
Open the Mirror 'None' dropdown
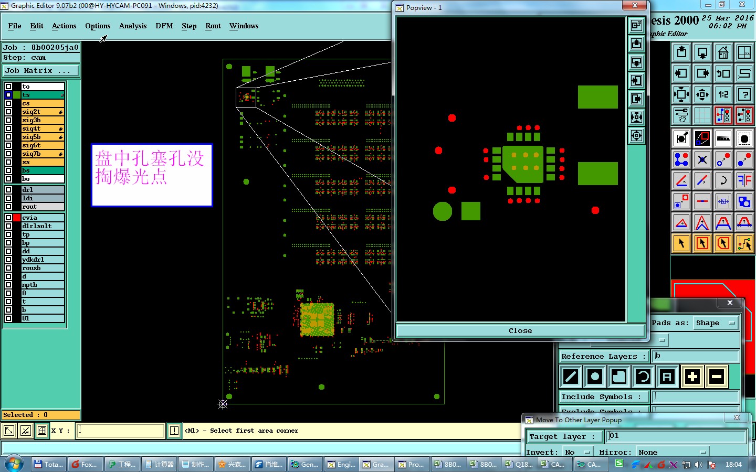point(672,452)
